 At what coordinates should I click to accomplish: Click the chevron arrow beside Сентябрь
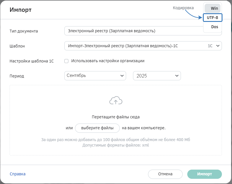(121, 76)
